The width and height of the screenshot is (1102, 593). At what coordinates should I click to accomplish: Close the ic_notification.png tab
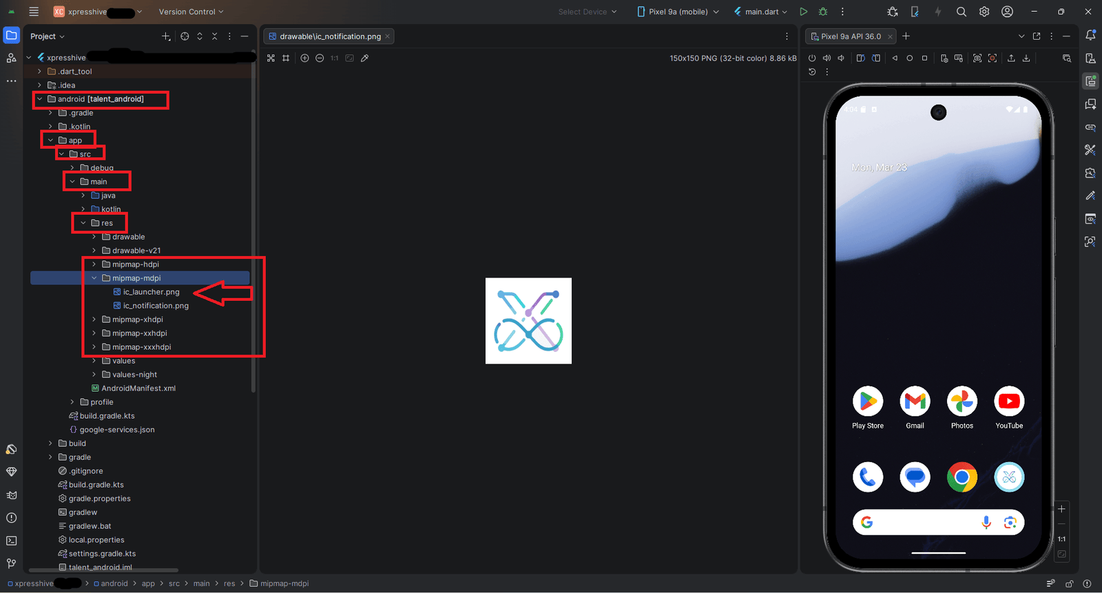point(387,37)
